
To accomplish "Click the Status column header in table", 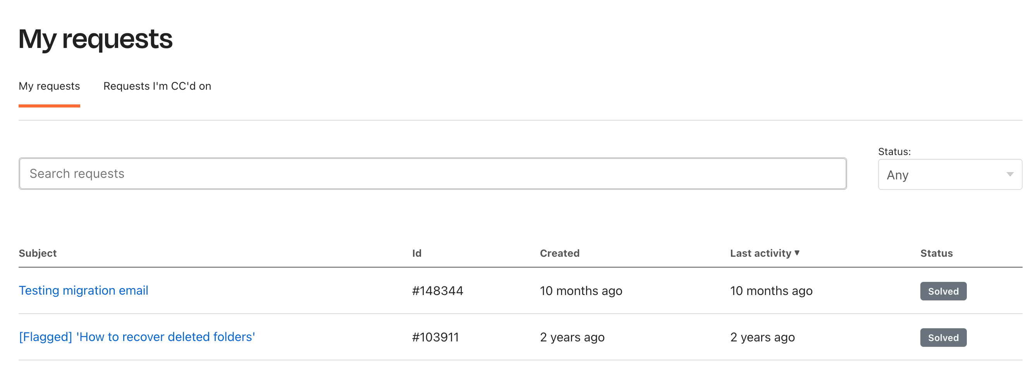I will tap(936, 253).
